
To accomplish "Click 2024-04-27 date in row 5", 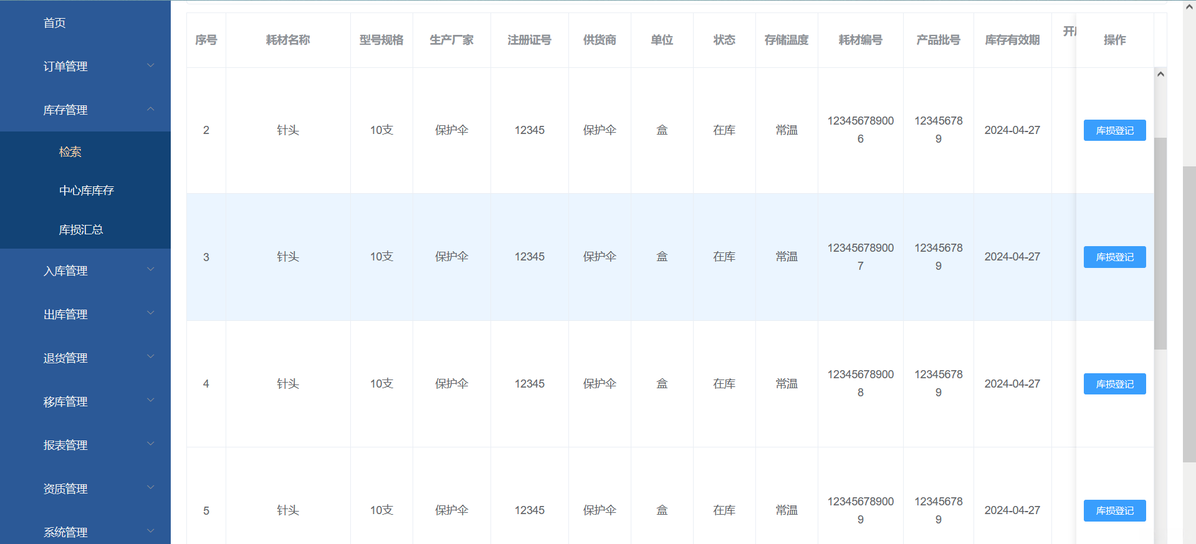I will [x=1012, y=510].
